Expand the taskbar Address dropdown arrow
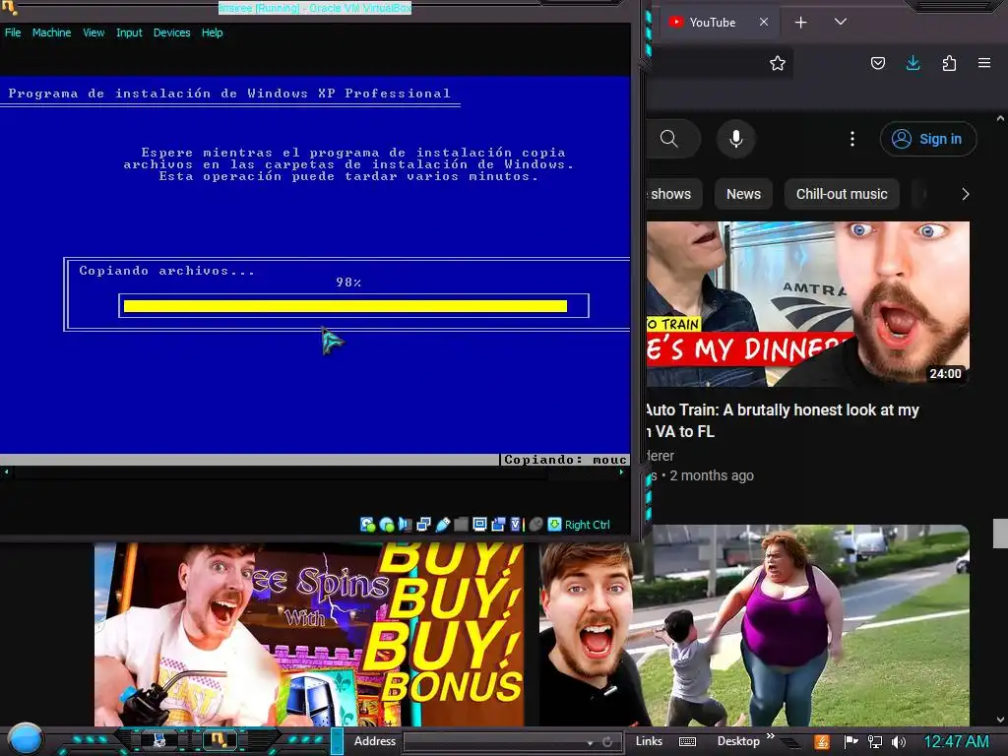Viewport: 1008px width, 756px height. click(x=591, y=742)
